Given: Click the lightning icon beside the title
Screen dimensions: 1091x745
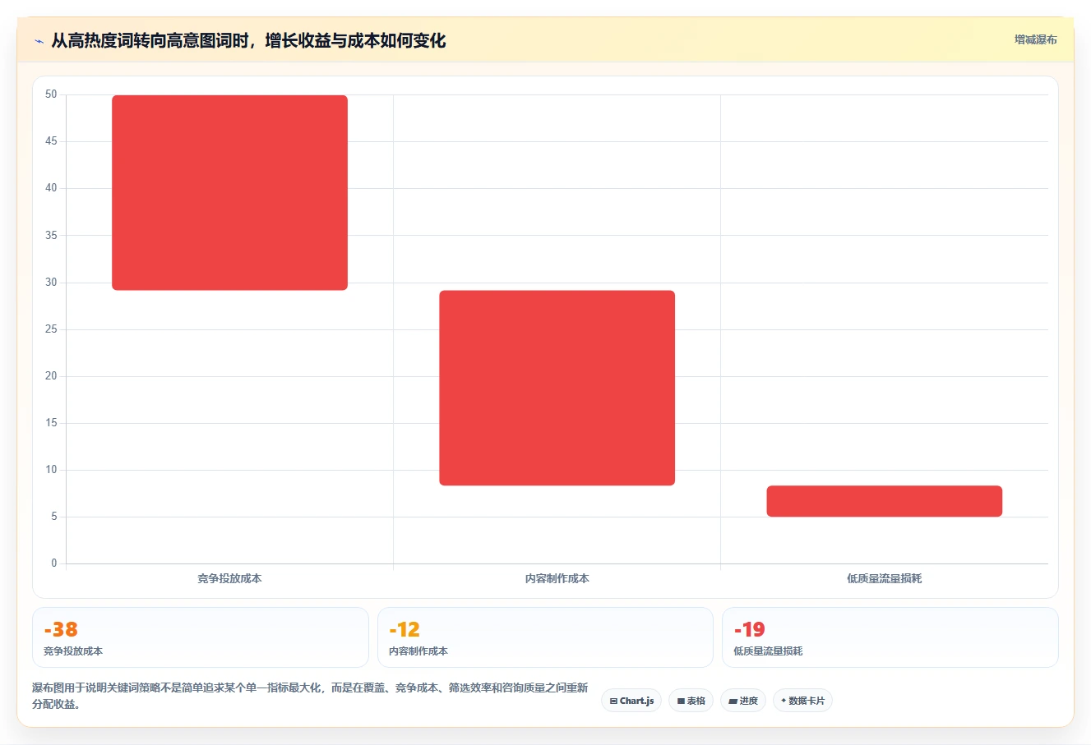Looking at the screenshot, I should tap(39, 41).
